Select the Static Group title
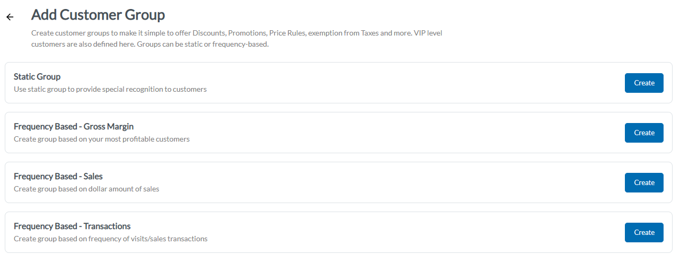 click(x=37, y=77)
